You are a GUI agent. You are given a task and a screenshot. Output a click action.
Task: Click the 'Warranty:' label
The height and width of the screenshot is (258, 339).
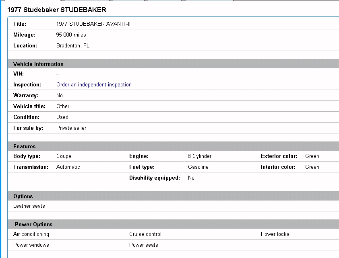26,95
